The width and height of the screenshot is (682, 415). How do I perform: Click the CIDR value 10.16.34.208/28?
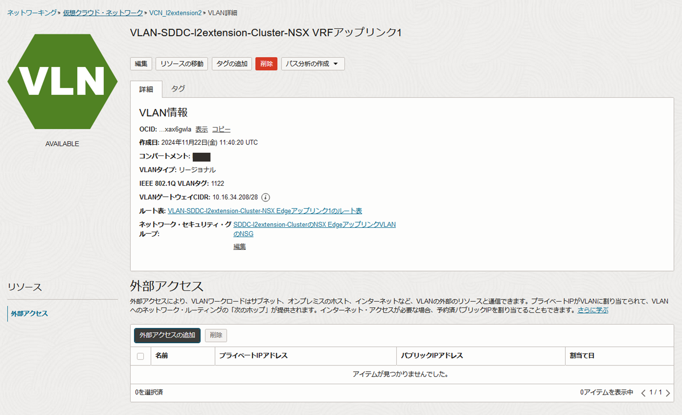pos(235,197)
